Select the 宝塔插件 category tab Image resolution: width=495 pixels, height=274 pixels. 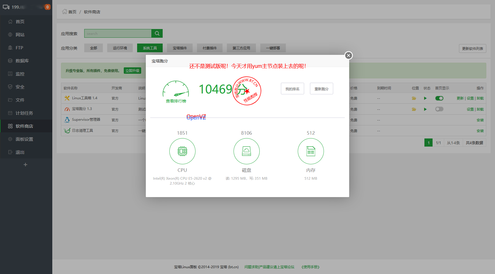point(180,48)
